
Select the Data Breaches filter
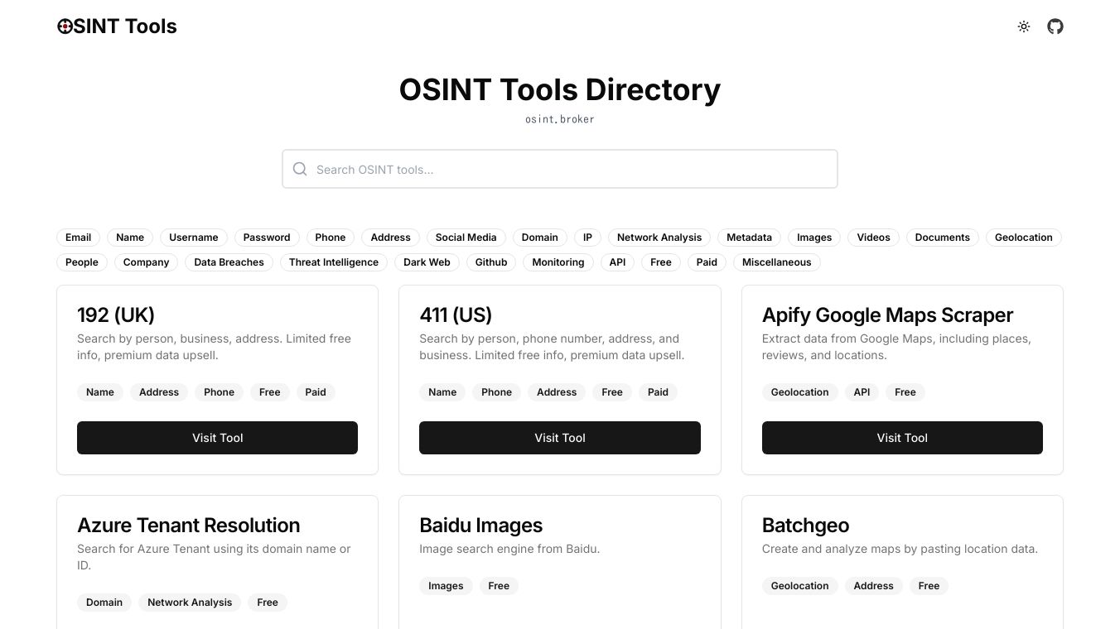click(x=229, y=262)
